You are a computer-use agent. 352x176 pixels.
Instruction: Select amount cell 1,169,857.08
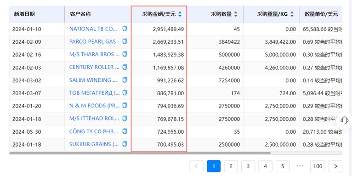(x=168, y=68)
